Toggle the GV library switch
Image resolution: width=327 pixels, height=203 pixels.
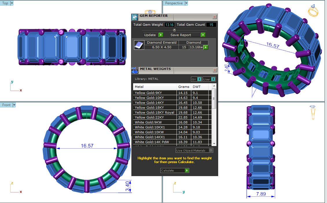[196, 79]
